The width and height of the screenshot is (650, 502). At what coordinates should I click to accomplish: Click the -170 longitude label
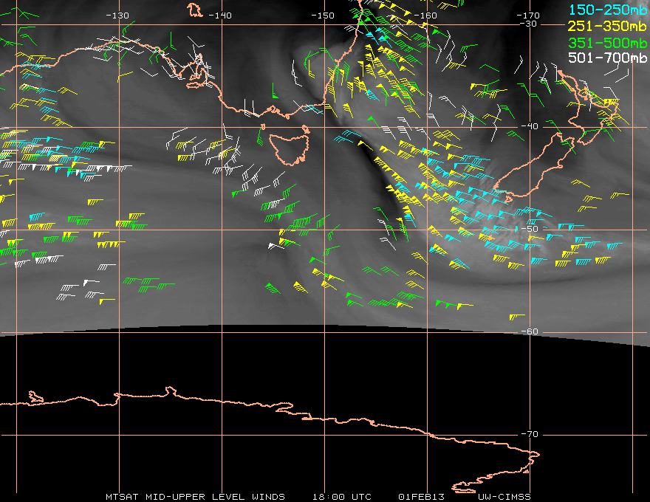pyautogui.click(x=527, y=16)
